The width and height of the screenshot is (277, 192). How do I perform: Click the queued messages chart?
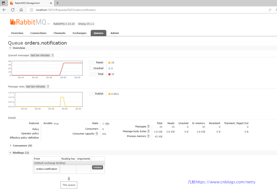(47, 68)
